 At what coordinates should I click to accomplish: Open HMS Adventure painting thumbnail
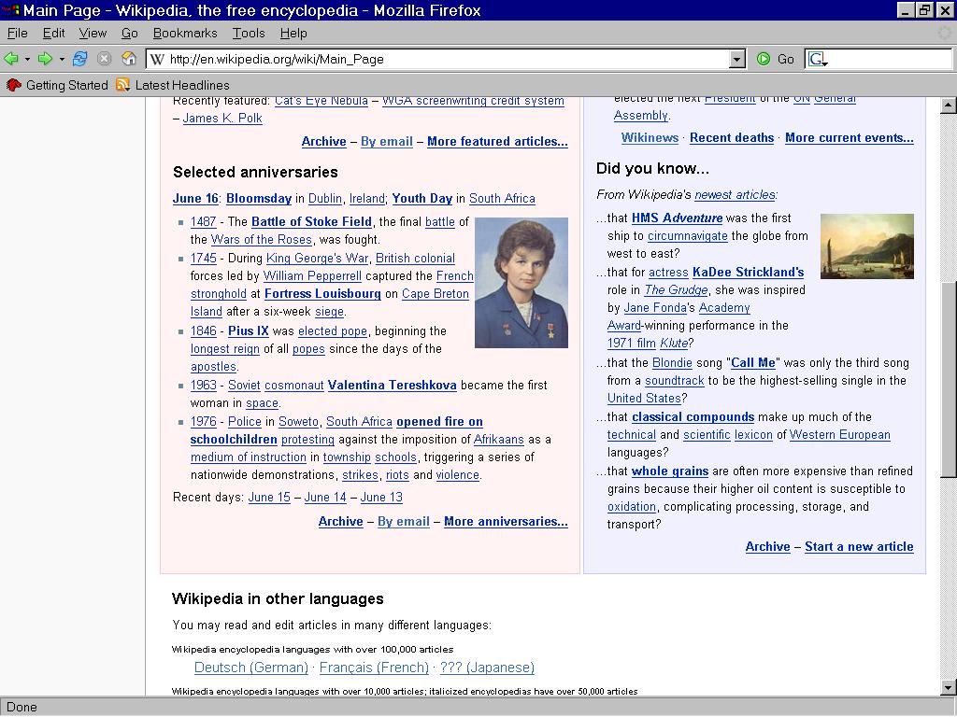pos(866,246)
